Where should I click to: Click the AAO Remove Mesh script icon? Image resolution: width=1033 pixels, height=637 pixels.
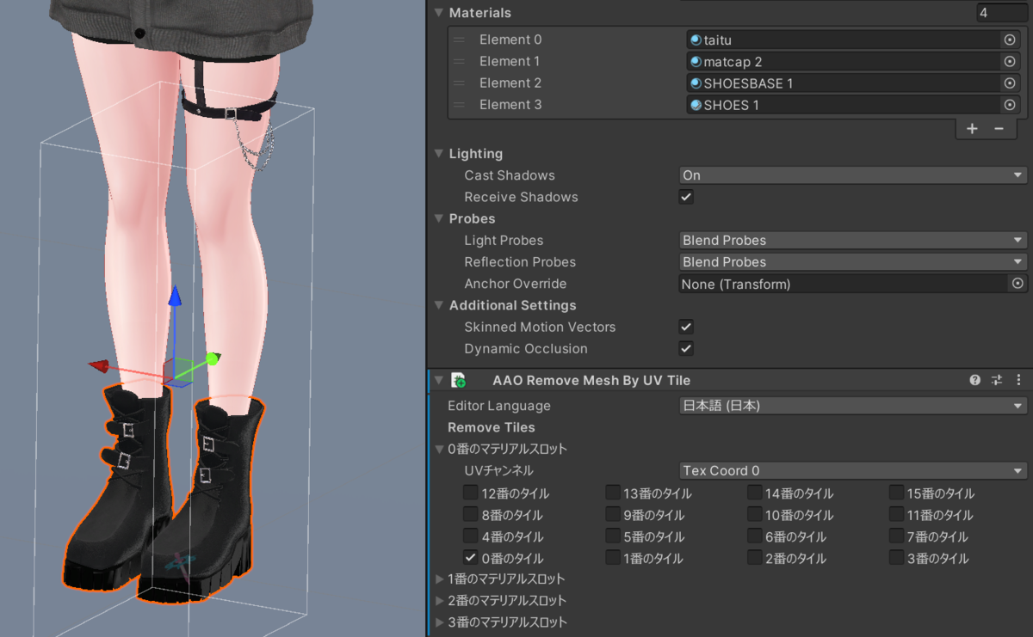click(x=457, y=379)
